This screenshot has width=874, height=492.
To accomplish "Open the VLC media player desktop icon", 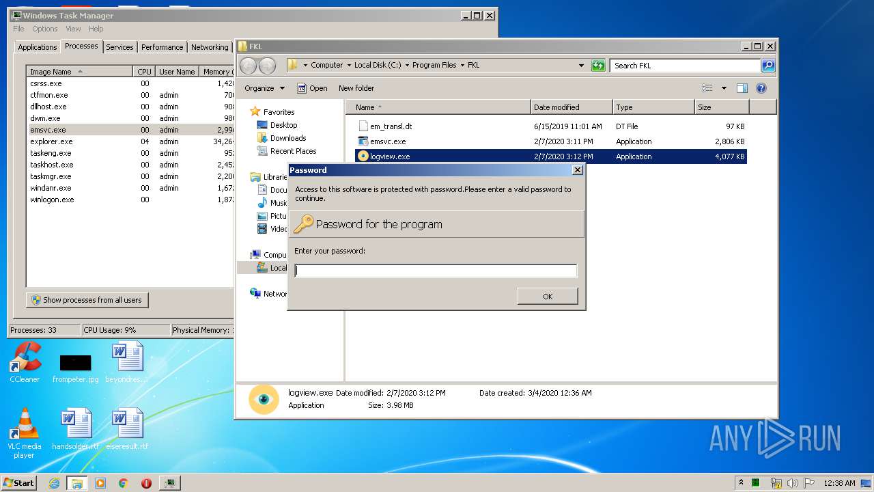I will coord(25,434).
